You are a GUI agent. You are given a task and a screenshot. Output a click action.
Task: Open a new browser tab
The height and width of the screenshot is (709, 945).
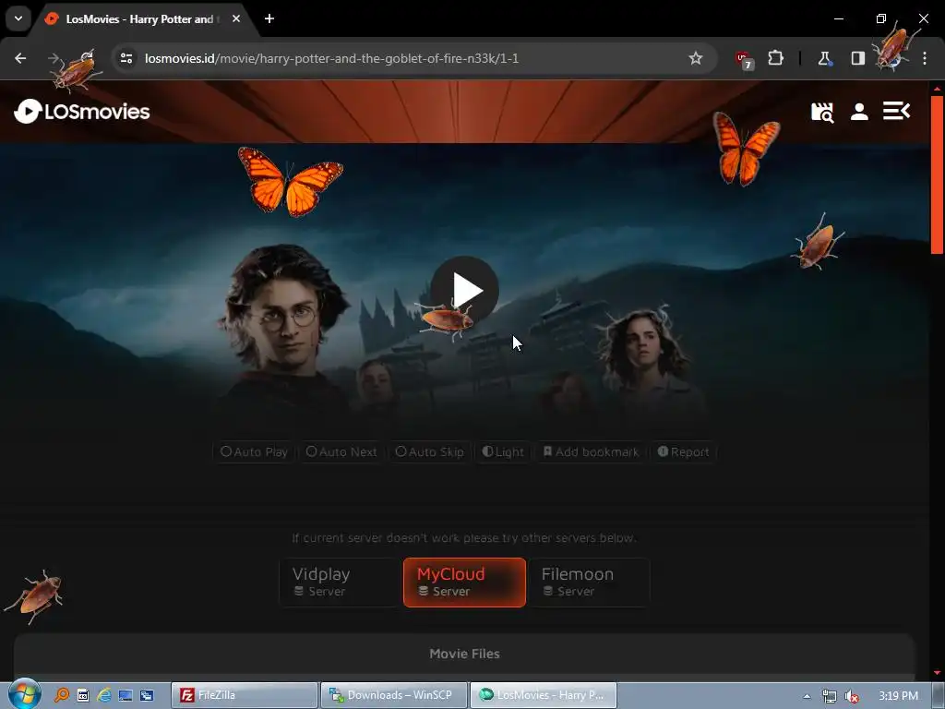tap(269, 18)
